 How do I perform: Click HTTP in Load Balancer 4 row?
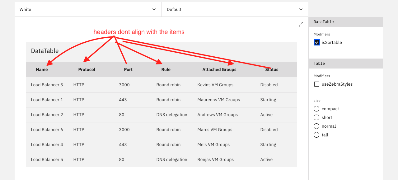point(79,144)
